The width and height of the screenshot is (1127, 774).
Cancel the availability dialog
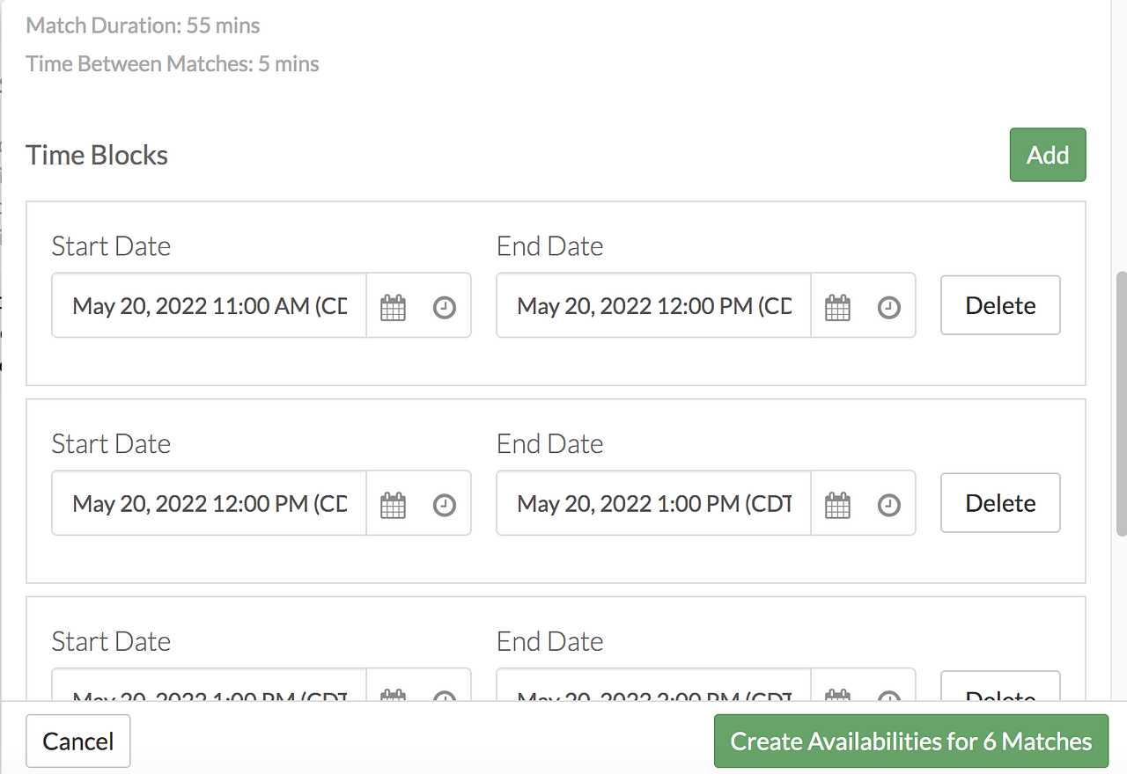78,741
